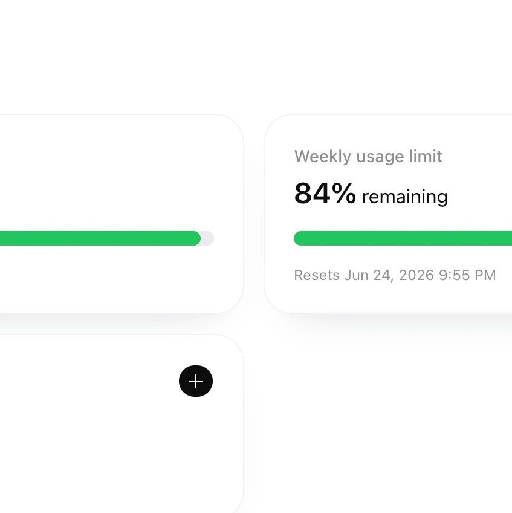Click the left card's green progress bar
512x513 pixels.
pos(100,238)
